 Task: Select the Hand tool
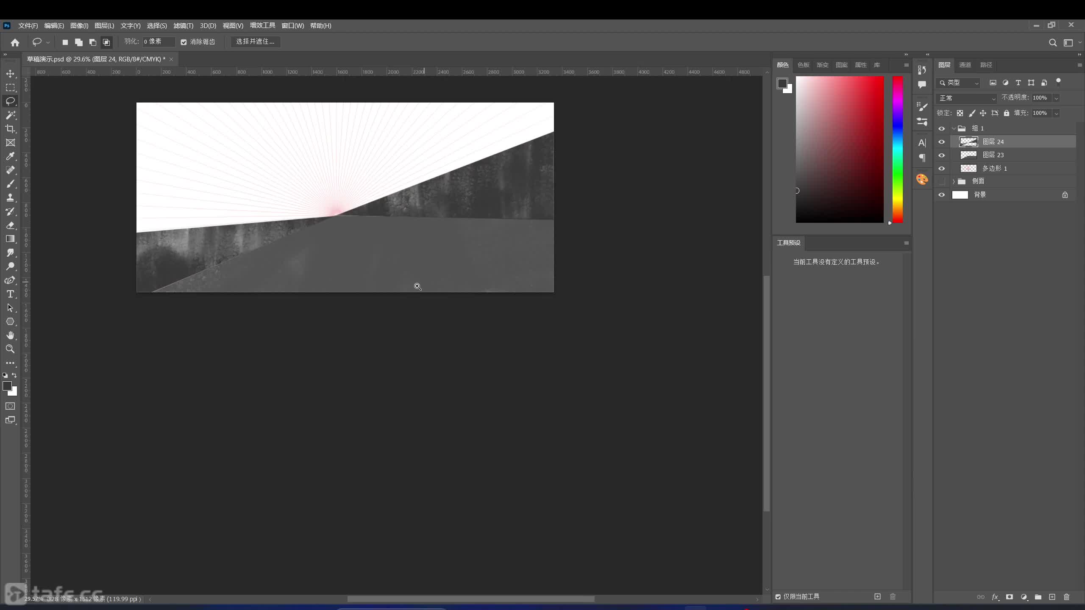[x=10, y=335]
